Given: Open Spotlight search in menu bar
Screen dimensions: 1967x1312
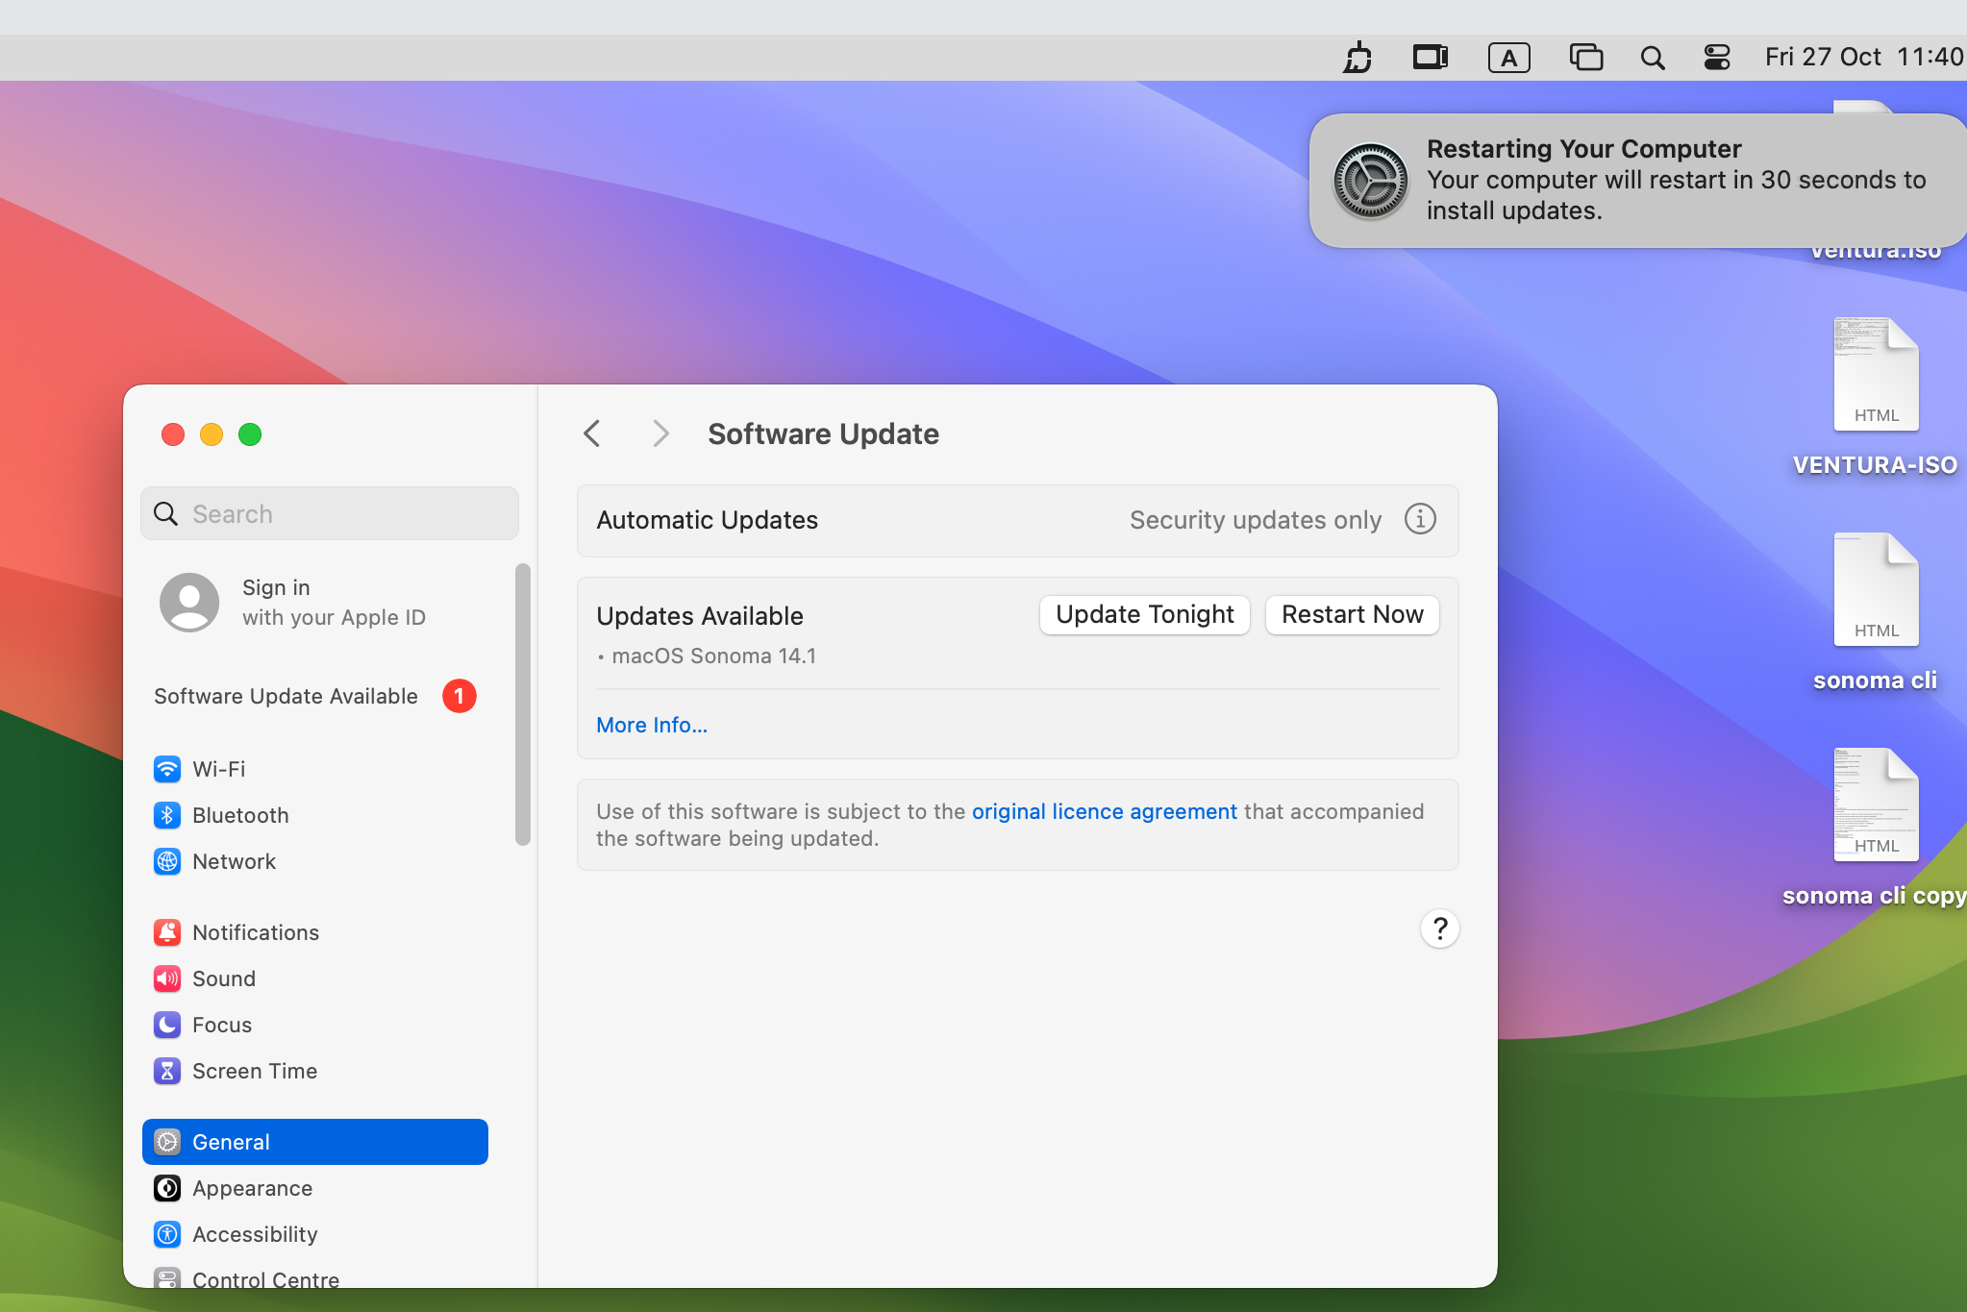Looking at the screenshot, I should pos(1652,58).
